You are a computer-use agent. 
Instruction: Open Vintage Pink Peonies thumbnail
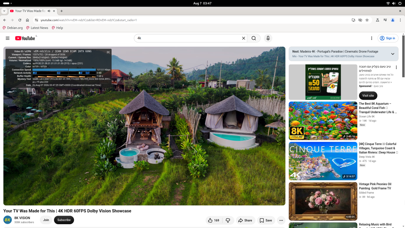(x=323, y=201)
